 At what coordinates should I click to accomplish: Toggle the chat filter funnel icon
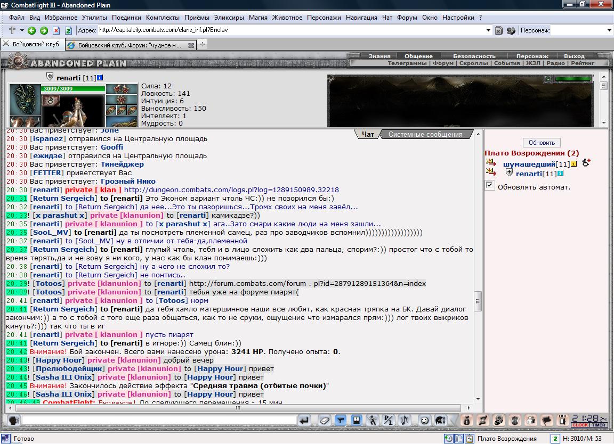(x=340, y=421)
